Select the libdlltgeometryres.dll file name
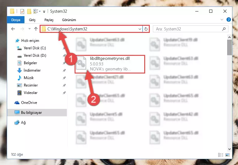Viewport: 238px width, 165px height. (110, 58)
